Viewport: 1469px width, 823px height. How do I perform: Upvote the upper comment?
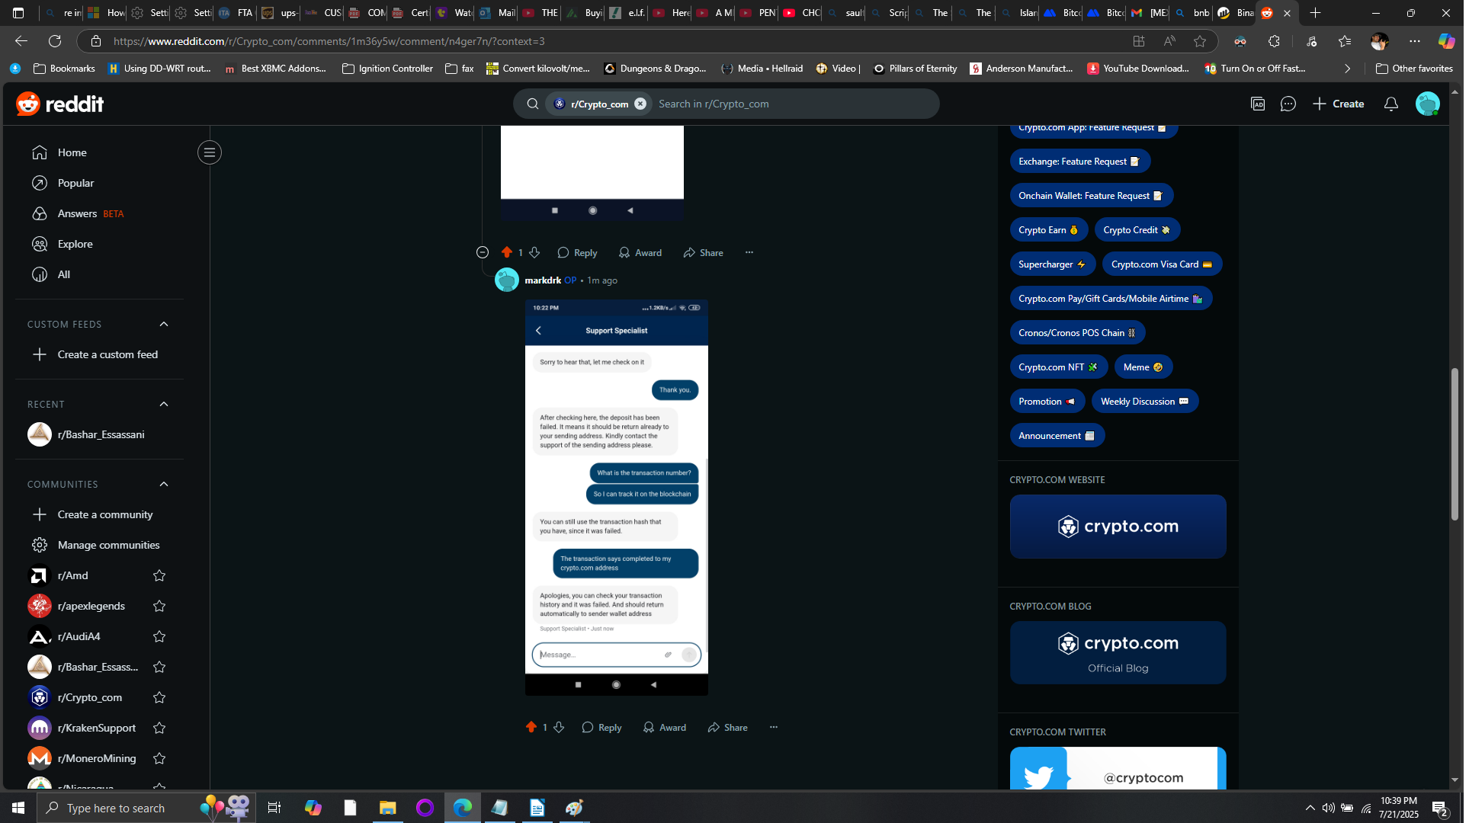pyautogui.click(x=508, y=253)
